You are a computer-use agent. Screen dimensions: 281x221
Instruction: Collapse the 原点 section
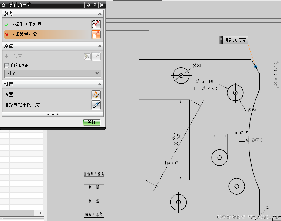pyautogui.click(x=100, y=46)
